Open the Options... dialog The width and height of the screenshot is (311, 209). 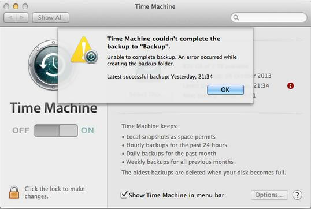(269, 195)
